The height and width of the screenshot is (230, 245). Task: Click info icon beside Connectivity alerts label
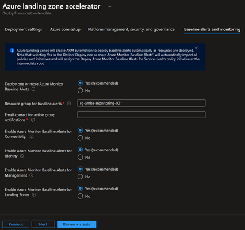pos(32,136)
